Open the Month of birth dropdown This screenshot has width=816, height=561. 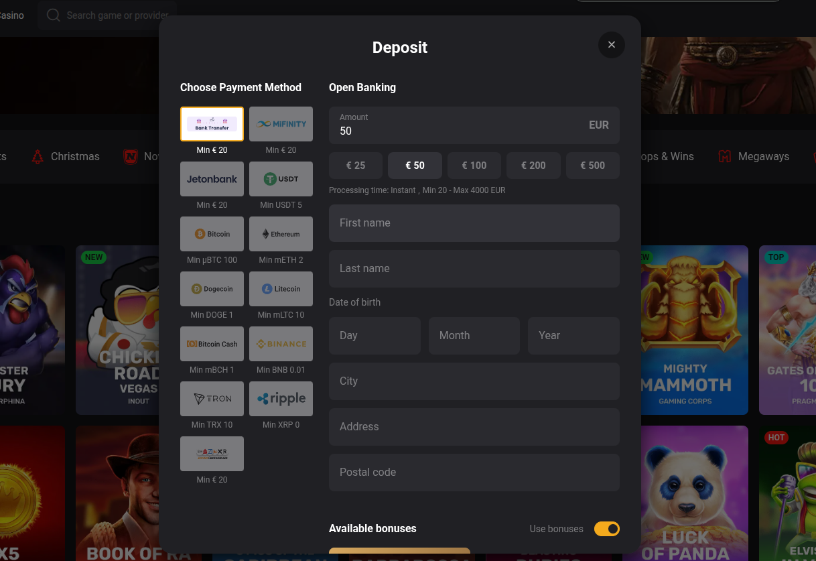[x=474, y=336]
